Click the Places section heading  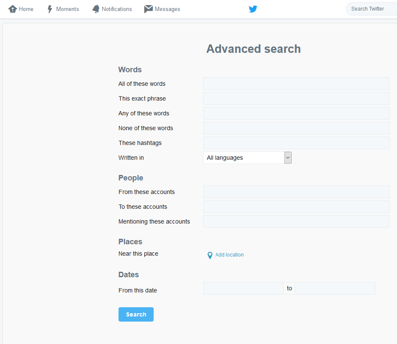[x=130, y=242]
